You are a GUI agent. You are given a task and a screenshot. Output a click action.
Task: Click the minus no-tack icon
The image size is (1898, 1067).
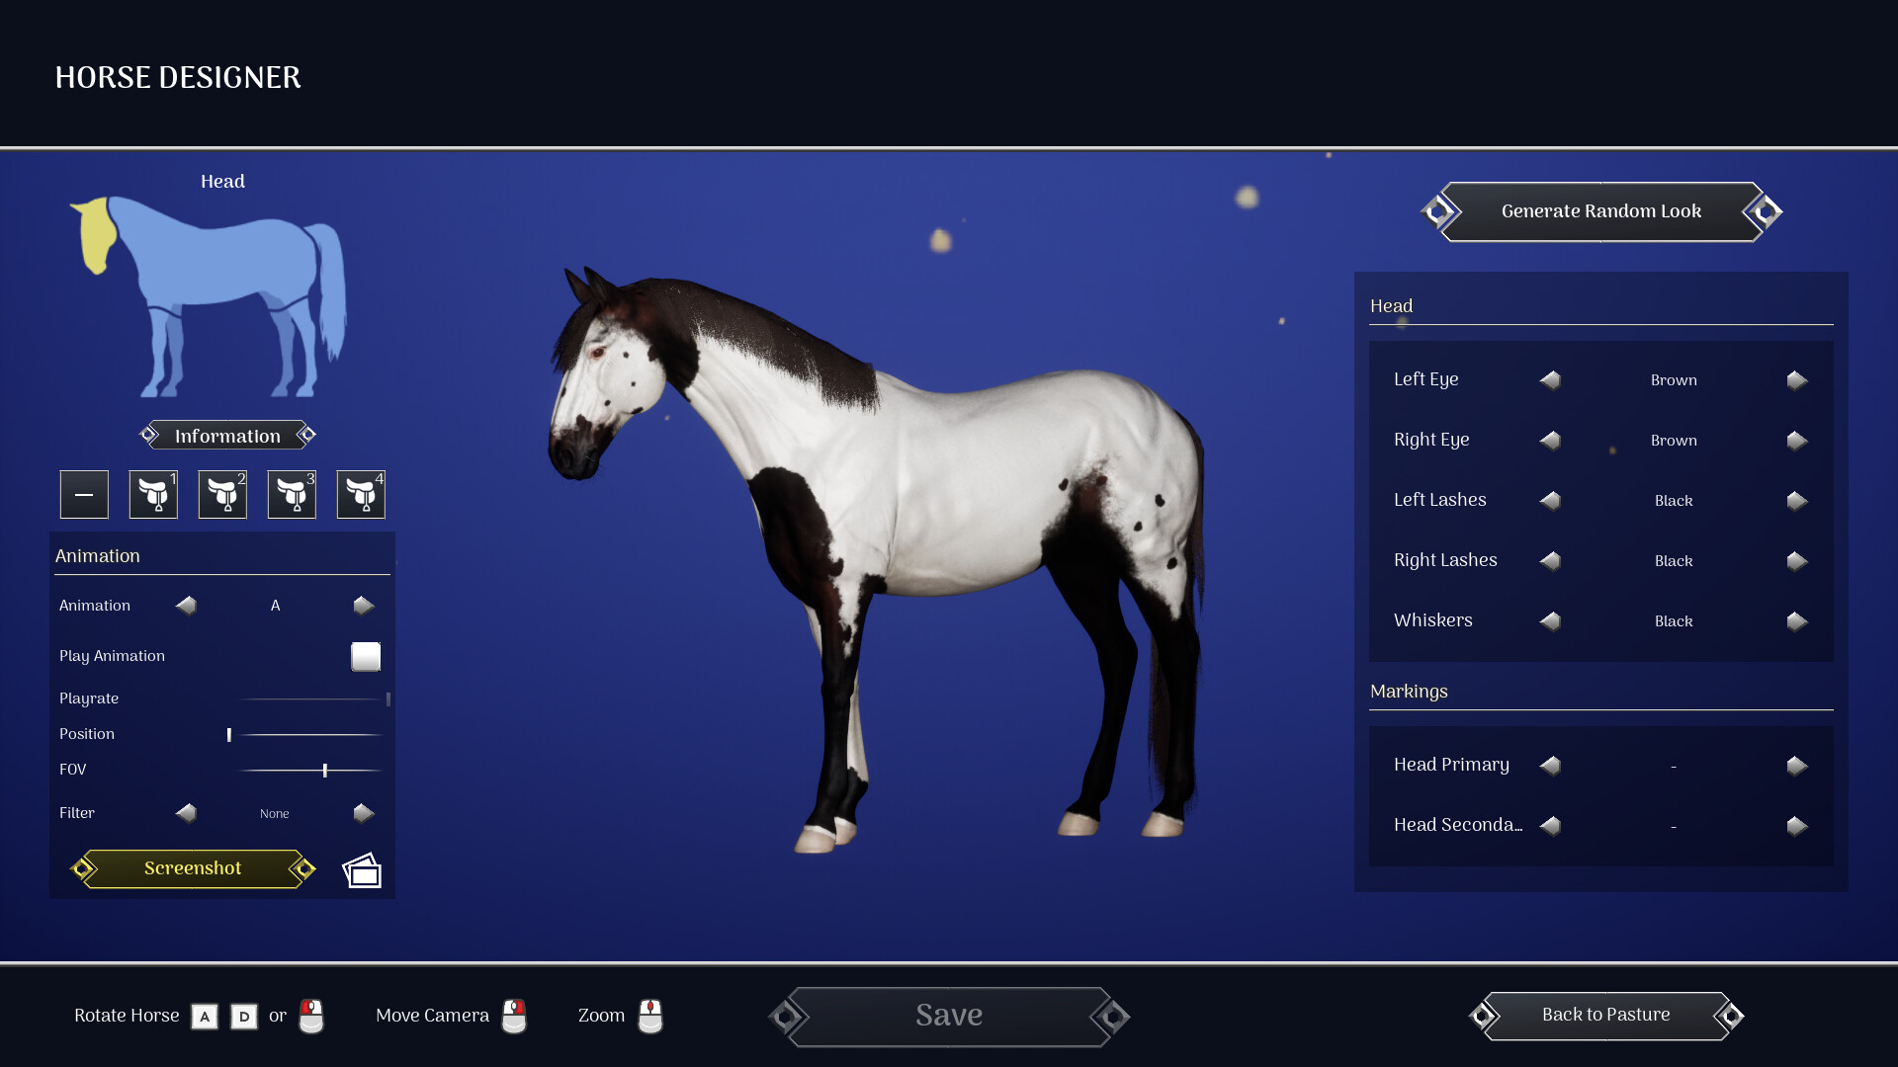(x=84, y=494)
